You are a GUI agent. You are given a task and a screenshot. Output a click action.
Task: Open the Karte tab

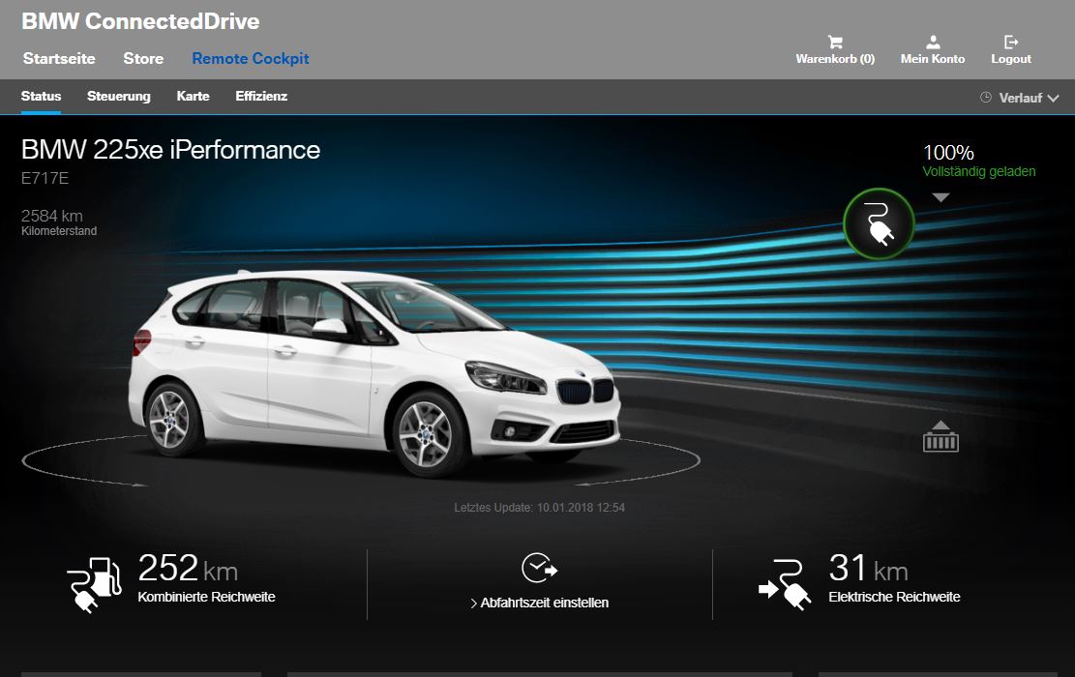(x=193, y=96)
